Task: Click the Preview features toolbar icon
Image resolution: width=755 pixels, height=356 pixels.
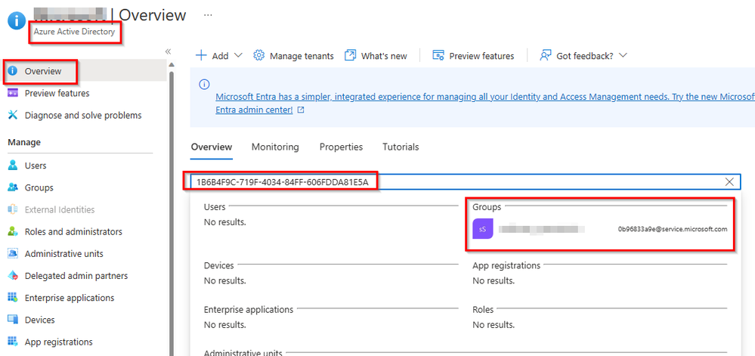Action: (438, 55)
